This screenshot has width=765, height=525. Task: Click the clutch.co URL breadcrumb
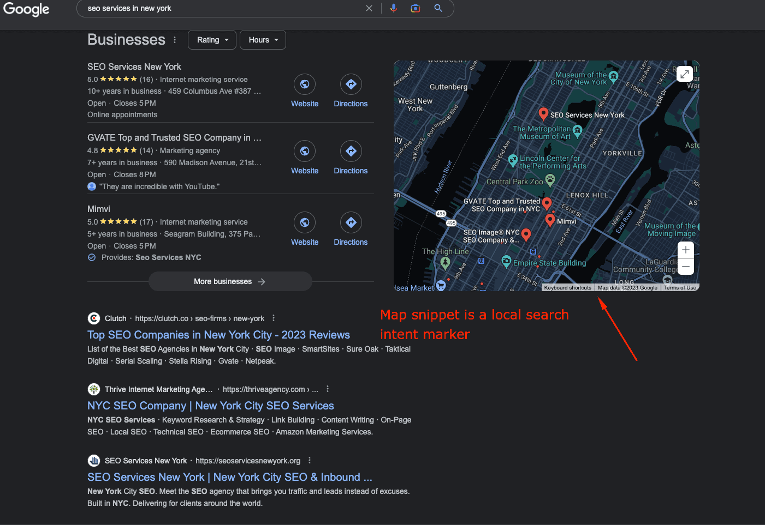click(x=199, y=318)
